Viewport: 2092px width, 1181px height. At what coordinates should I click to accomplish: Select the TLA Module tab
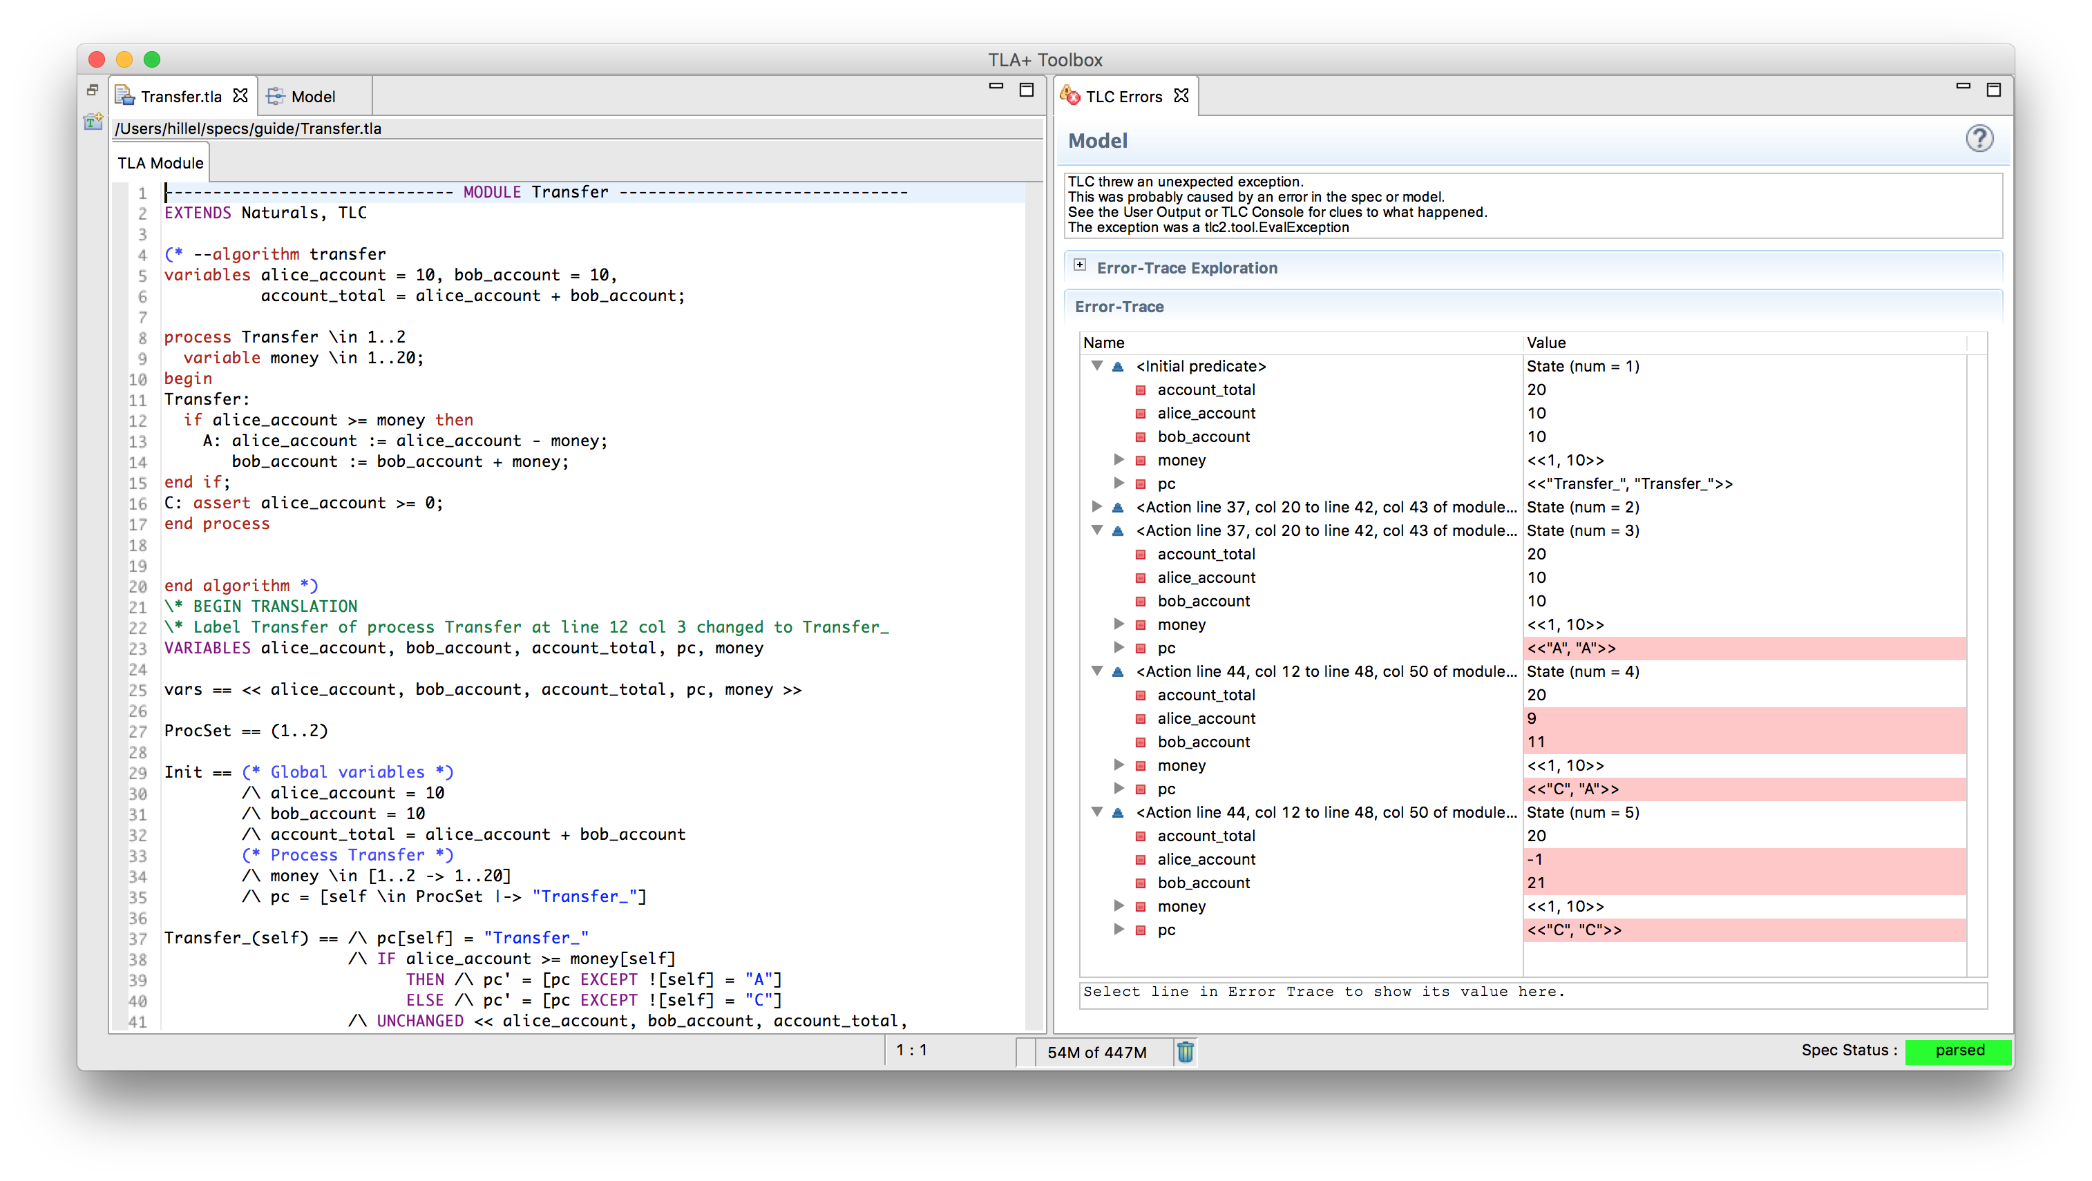coord(161,162)
